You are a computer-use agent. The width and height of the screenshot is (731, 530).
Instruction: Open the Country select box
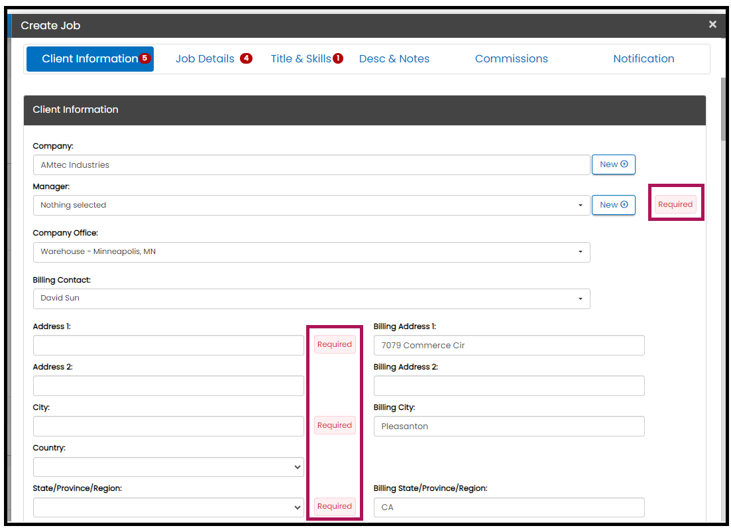tap(168, 467)
